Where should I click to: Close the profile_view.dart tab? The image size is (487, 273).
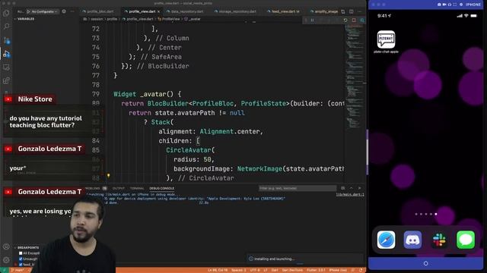pyautogui.click(x=159, y=11)
